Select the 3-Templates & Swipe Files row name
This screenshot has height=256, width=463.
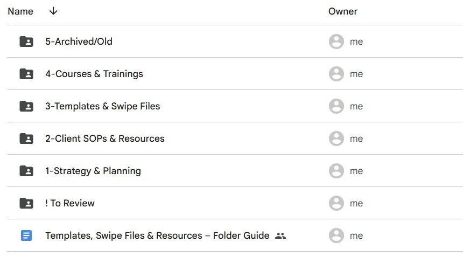point(102,106)
